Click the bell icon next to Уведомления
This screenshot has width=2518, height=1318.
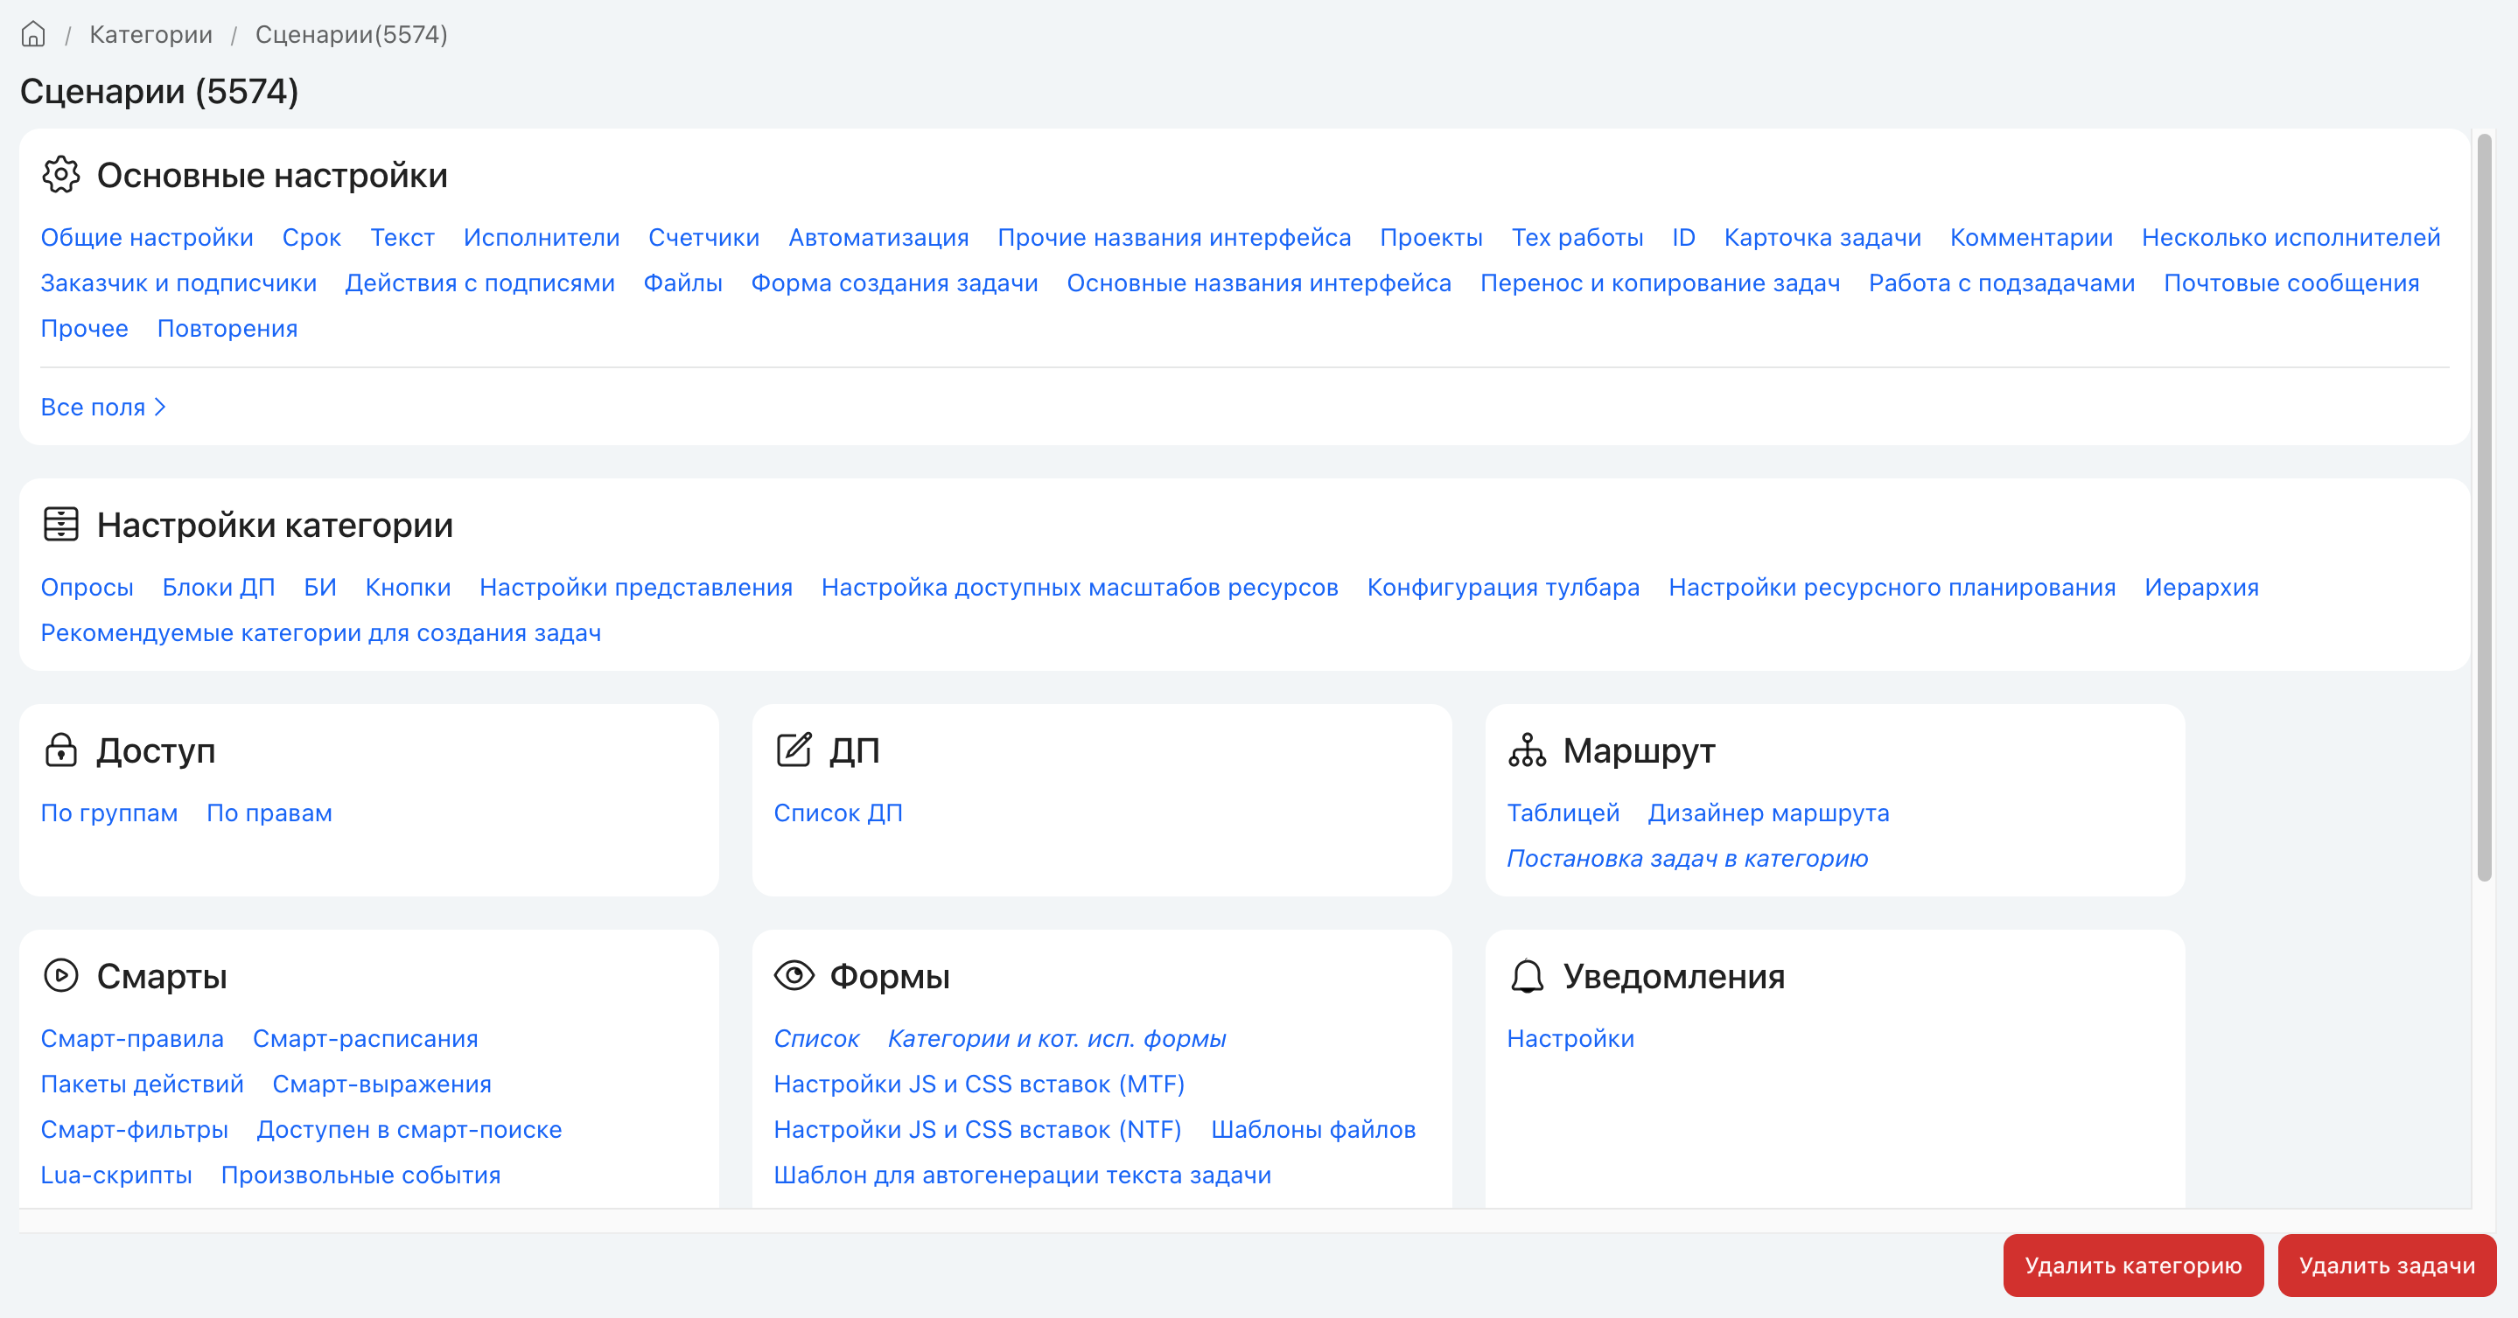pos(1527,975)
